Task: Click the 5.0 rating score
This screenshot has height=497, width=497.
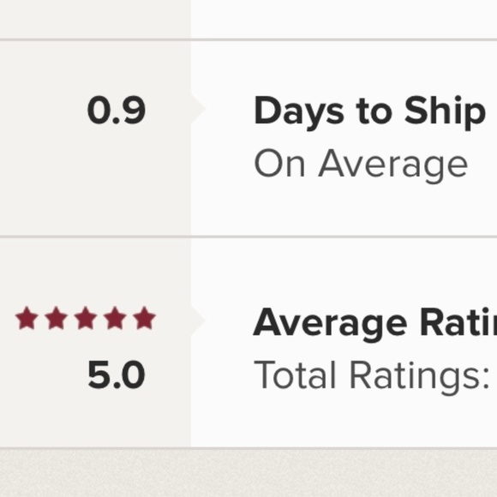Action: click(117, 374)
